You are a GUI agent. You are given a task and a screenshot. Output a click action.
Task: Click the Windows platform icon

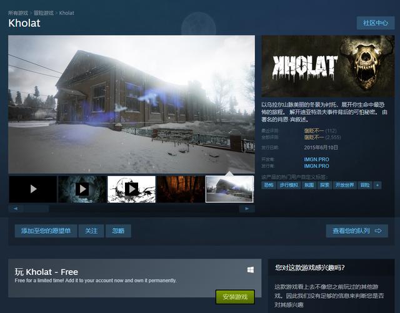coord(251,270)
